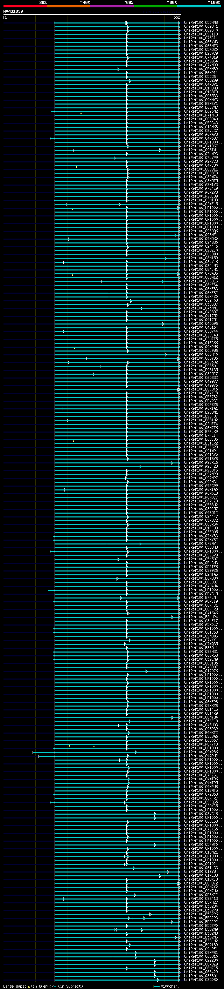Image resolution: width=224 pixels, height=989 pixels.
Task: Select the UniRef100_C5YGJ5 label
Action: click(201, 594)
